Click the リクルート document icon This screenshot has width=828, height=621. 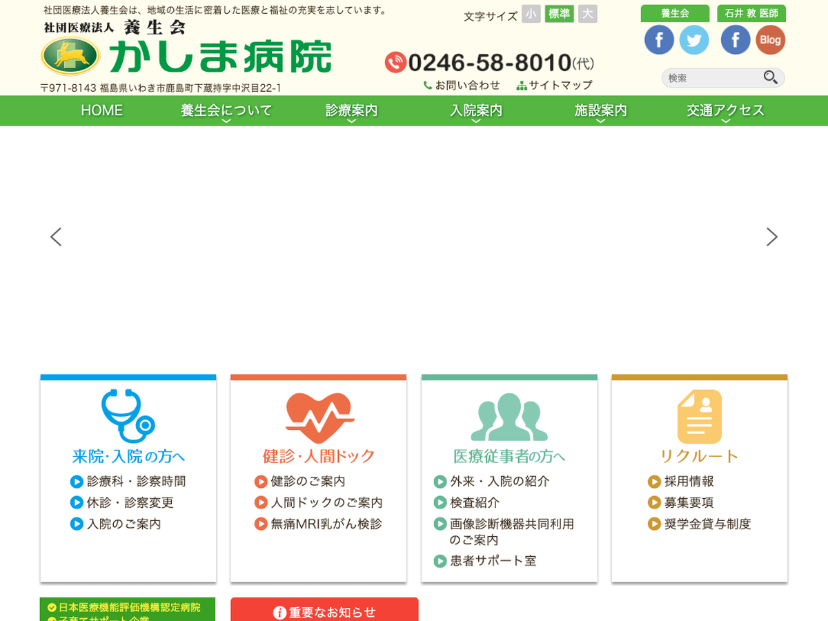[x=699, y=417]
